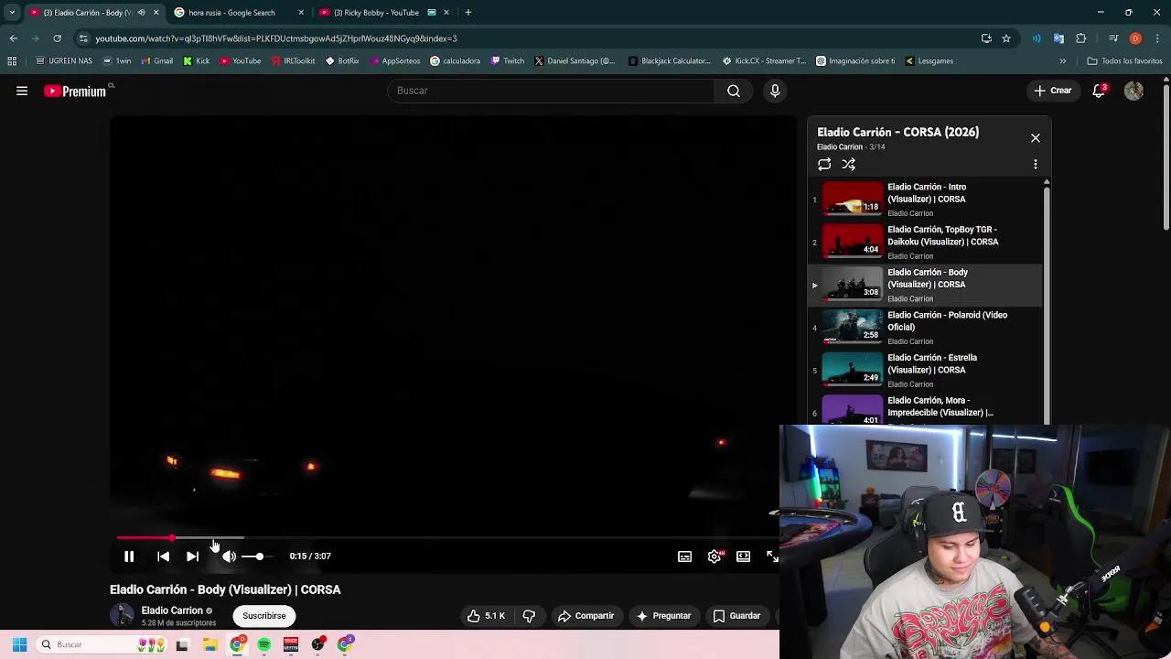Open the YouTube account avatar menu
The image size is (1171, 659).
coord(1133,91)
